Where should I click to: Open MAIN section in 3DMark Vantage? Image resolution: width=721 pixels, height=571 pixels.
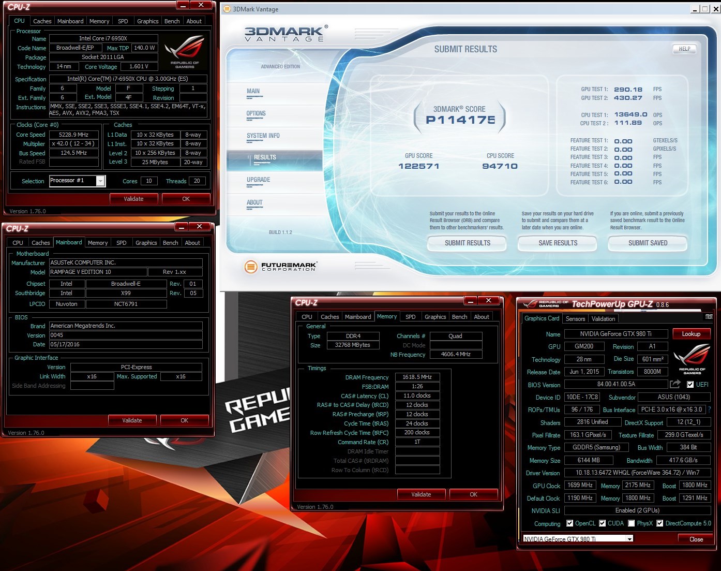coord(253,92)
